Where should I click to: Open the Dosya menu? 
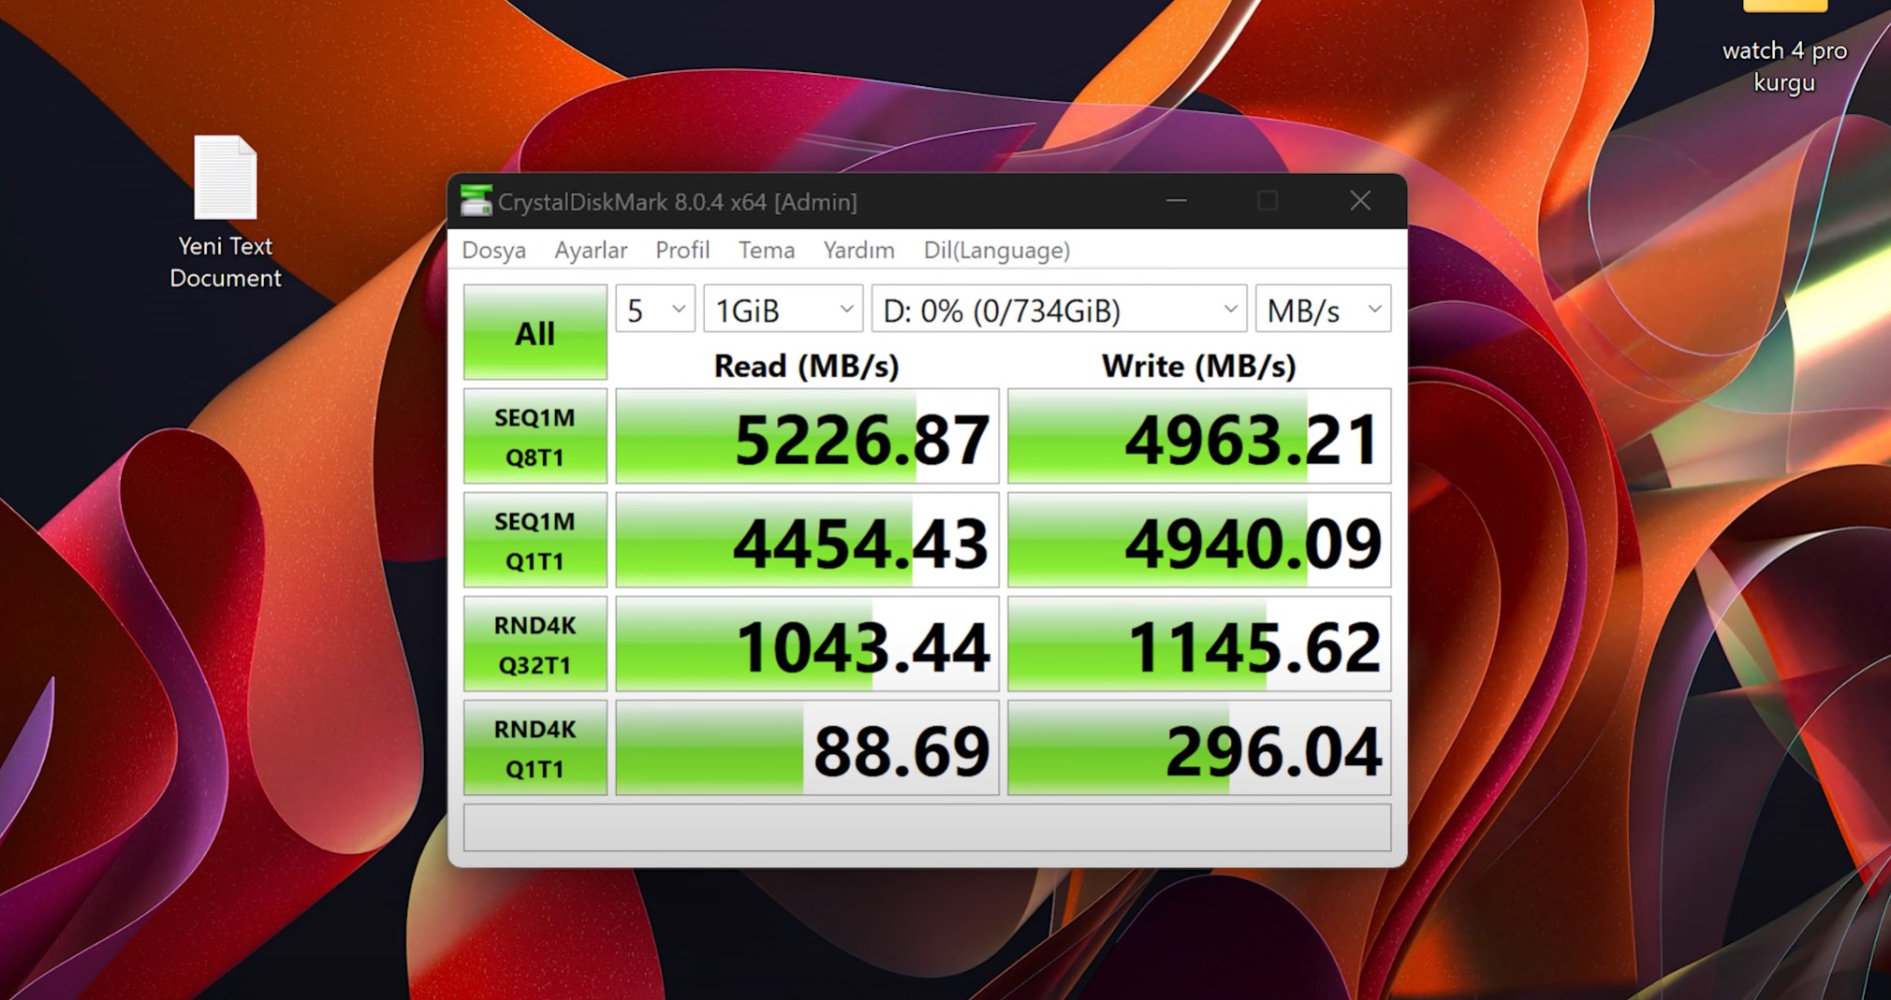point(493,250)
